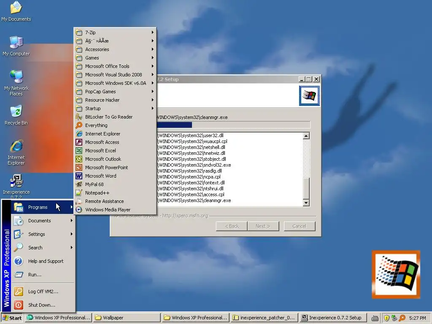Click the Setup installation progress bar

233,125
